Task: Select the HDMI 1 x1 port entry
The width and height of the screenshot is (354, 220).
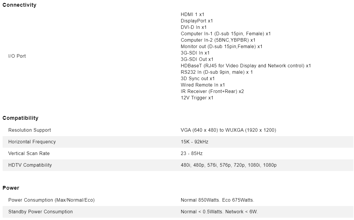Action: (193, 14)
